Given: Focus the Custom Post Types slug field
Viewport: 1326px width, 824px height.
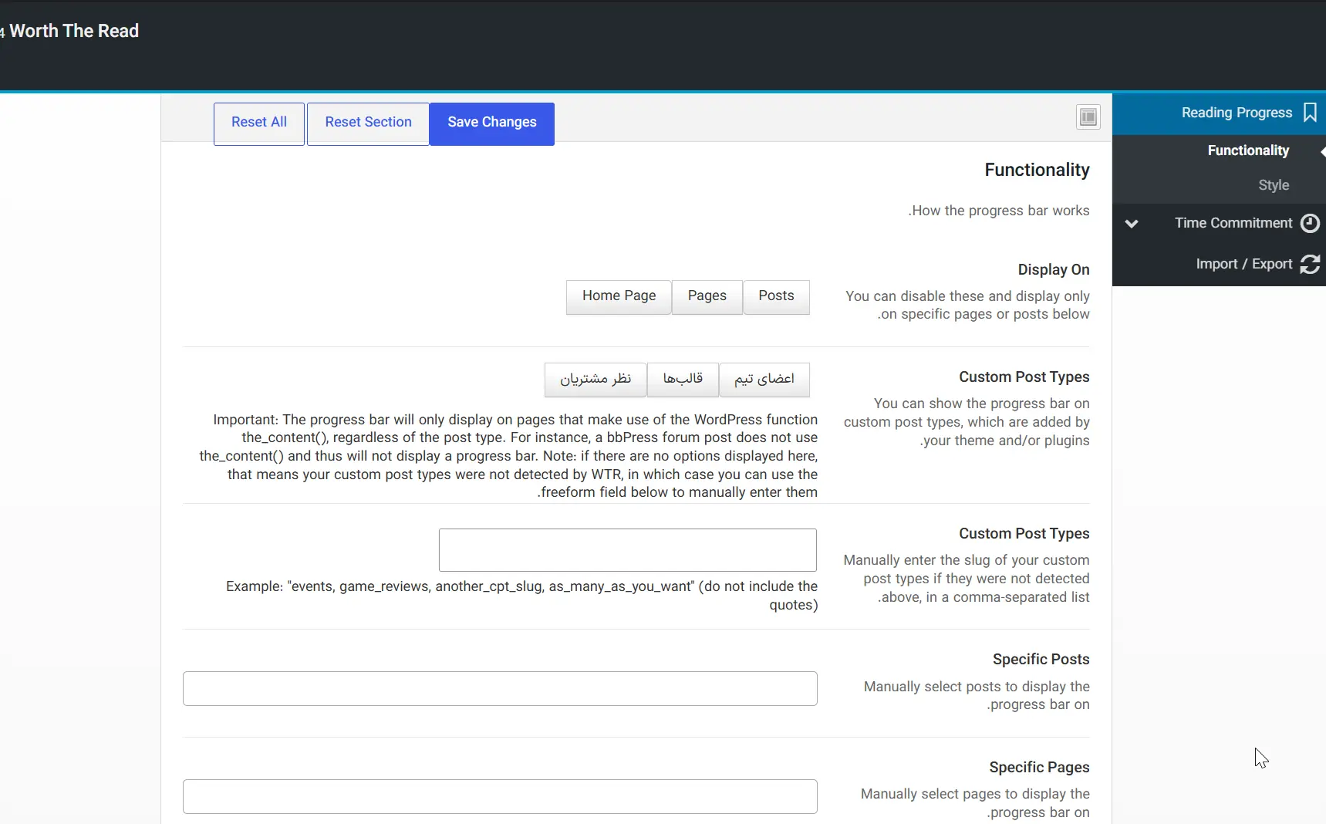Looking at the screenshot, I should (x=628, y=550).
